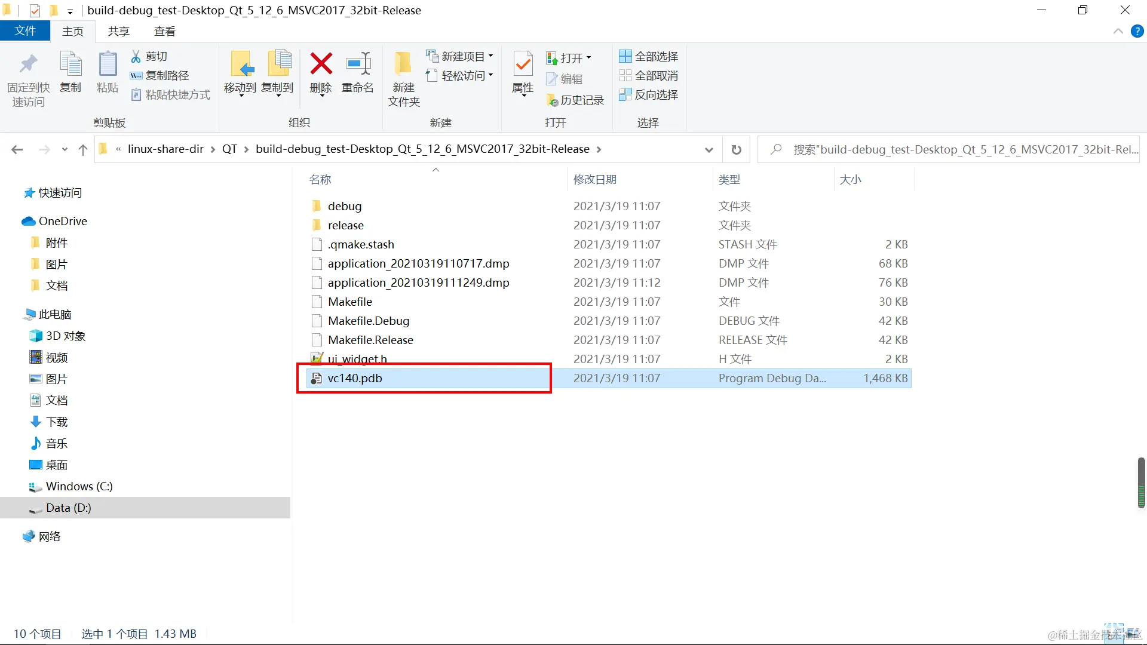Open the New Item dropdown
The image size is (1147, 645).
pos(460,56)
